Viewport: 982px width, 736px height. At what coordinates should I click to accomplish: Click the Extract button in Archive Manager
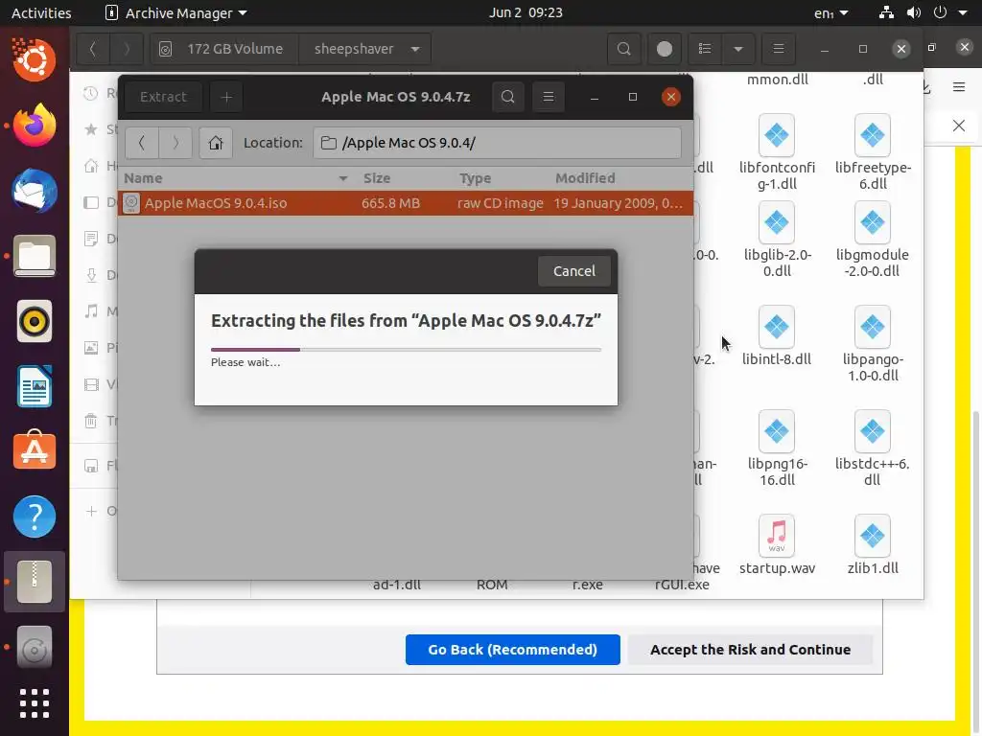pyautogui.click(x=163, y=97)
